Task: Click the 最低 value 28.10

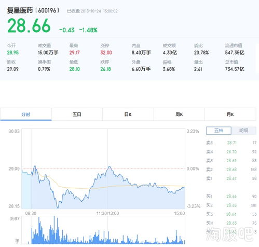Action: [75, 69]
